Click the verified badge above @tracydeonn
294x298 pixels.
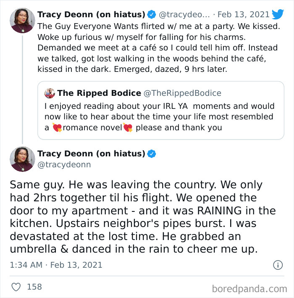152,154
